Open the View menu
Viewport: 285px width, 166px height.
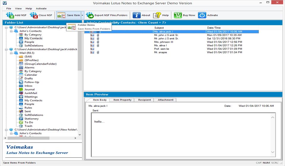18,9
